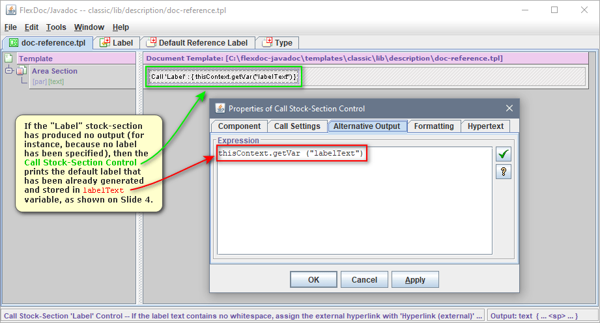
Task: Open the Tools menu
Action: (56, 27)
